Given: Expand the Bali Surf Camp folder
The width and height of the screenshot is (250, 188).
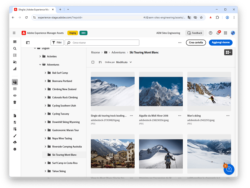Looking at the screenshot, I should 45,73.
